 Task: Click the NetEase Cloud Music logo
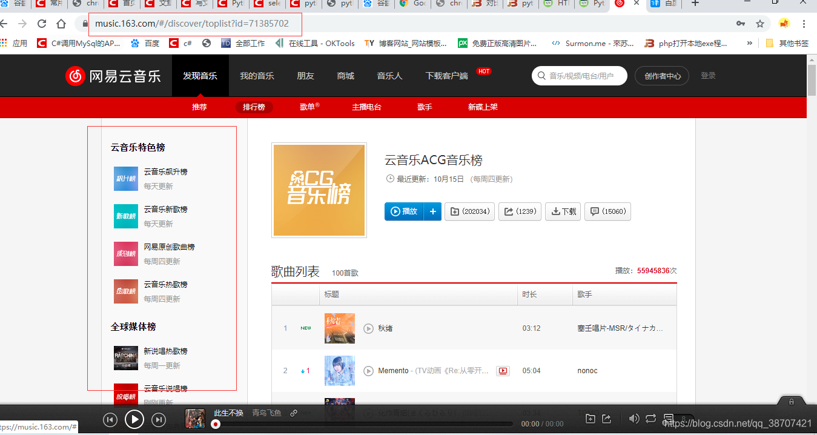click(113, 76)
